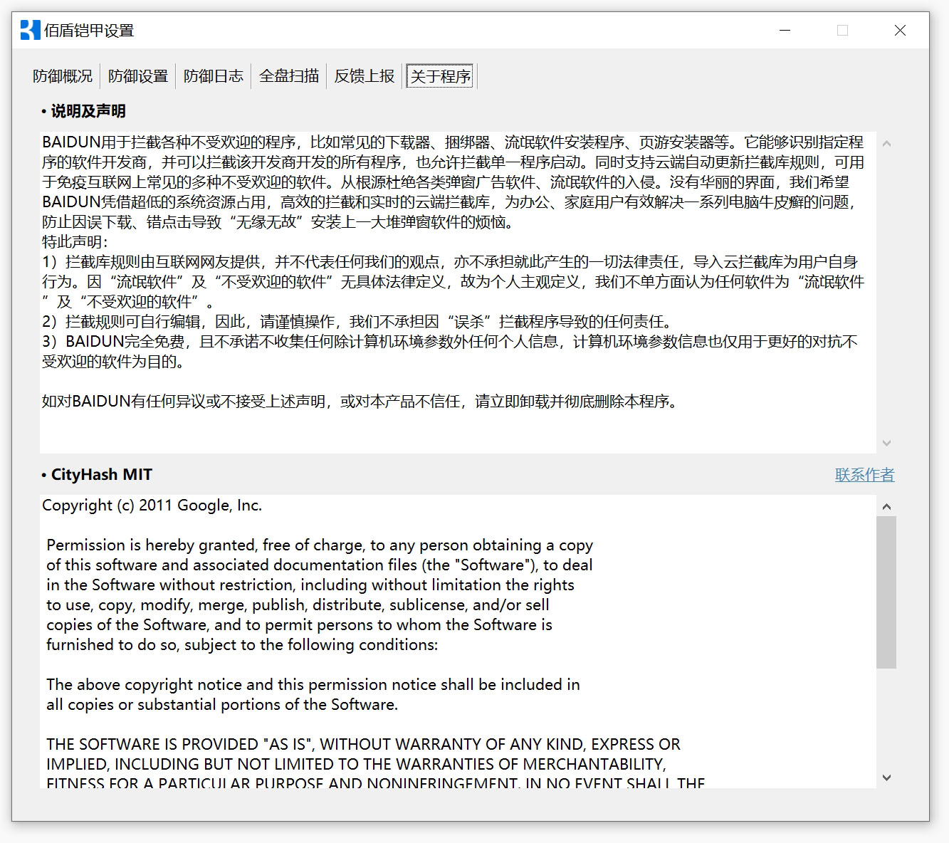Click the line 'Copyright (c) 2011 Google, Inc.'
Image resolution: width=949 pixels, height=843 pixels.
pos(152,506)
